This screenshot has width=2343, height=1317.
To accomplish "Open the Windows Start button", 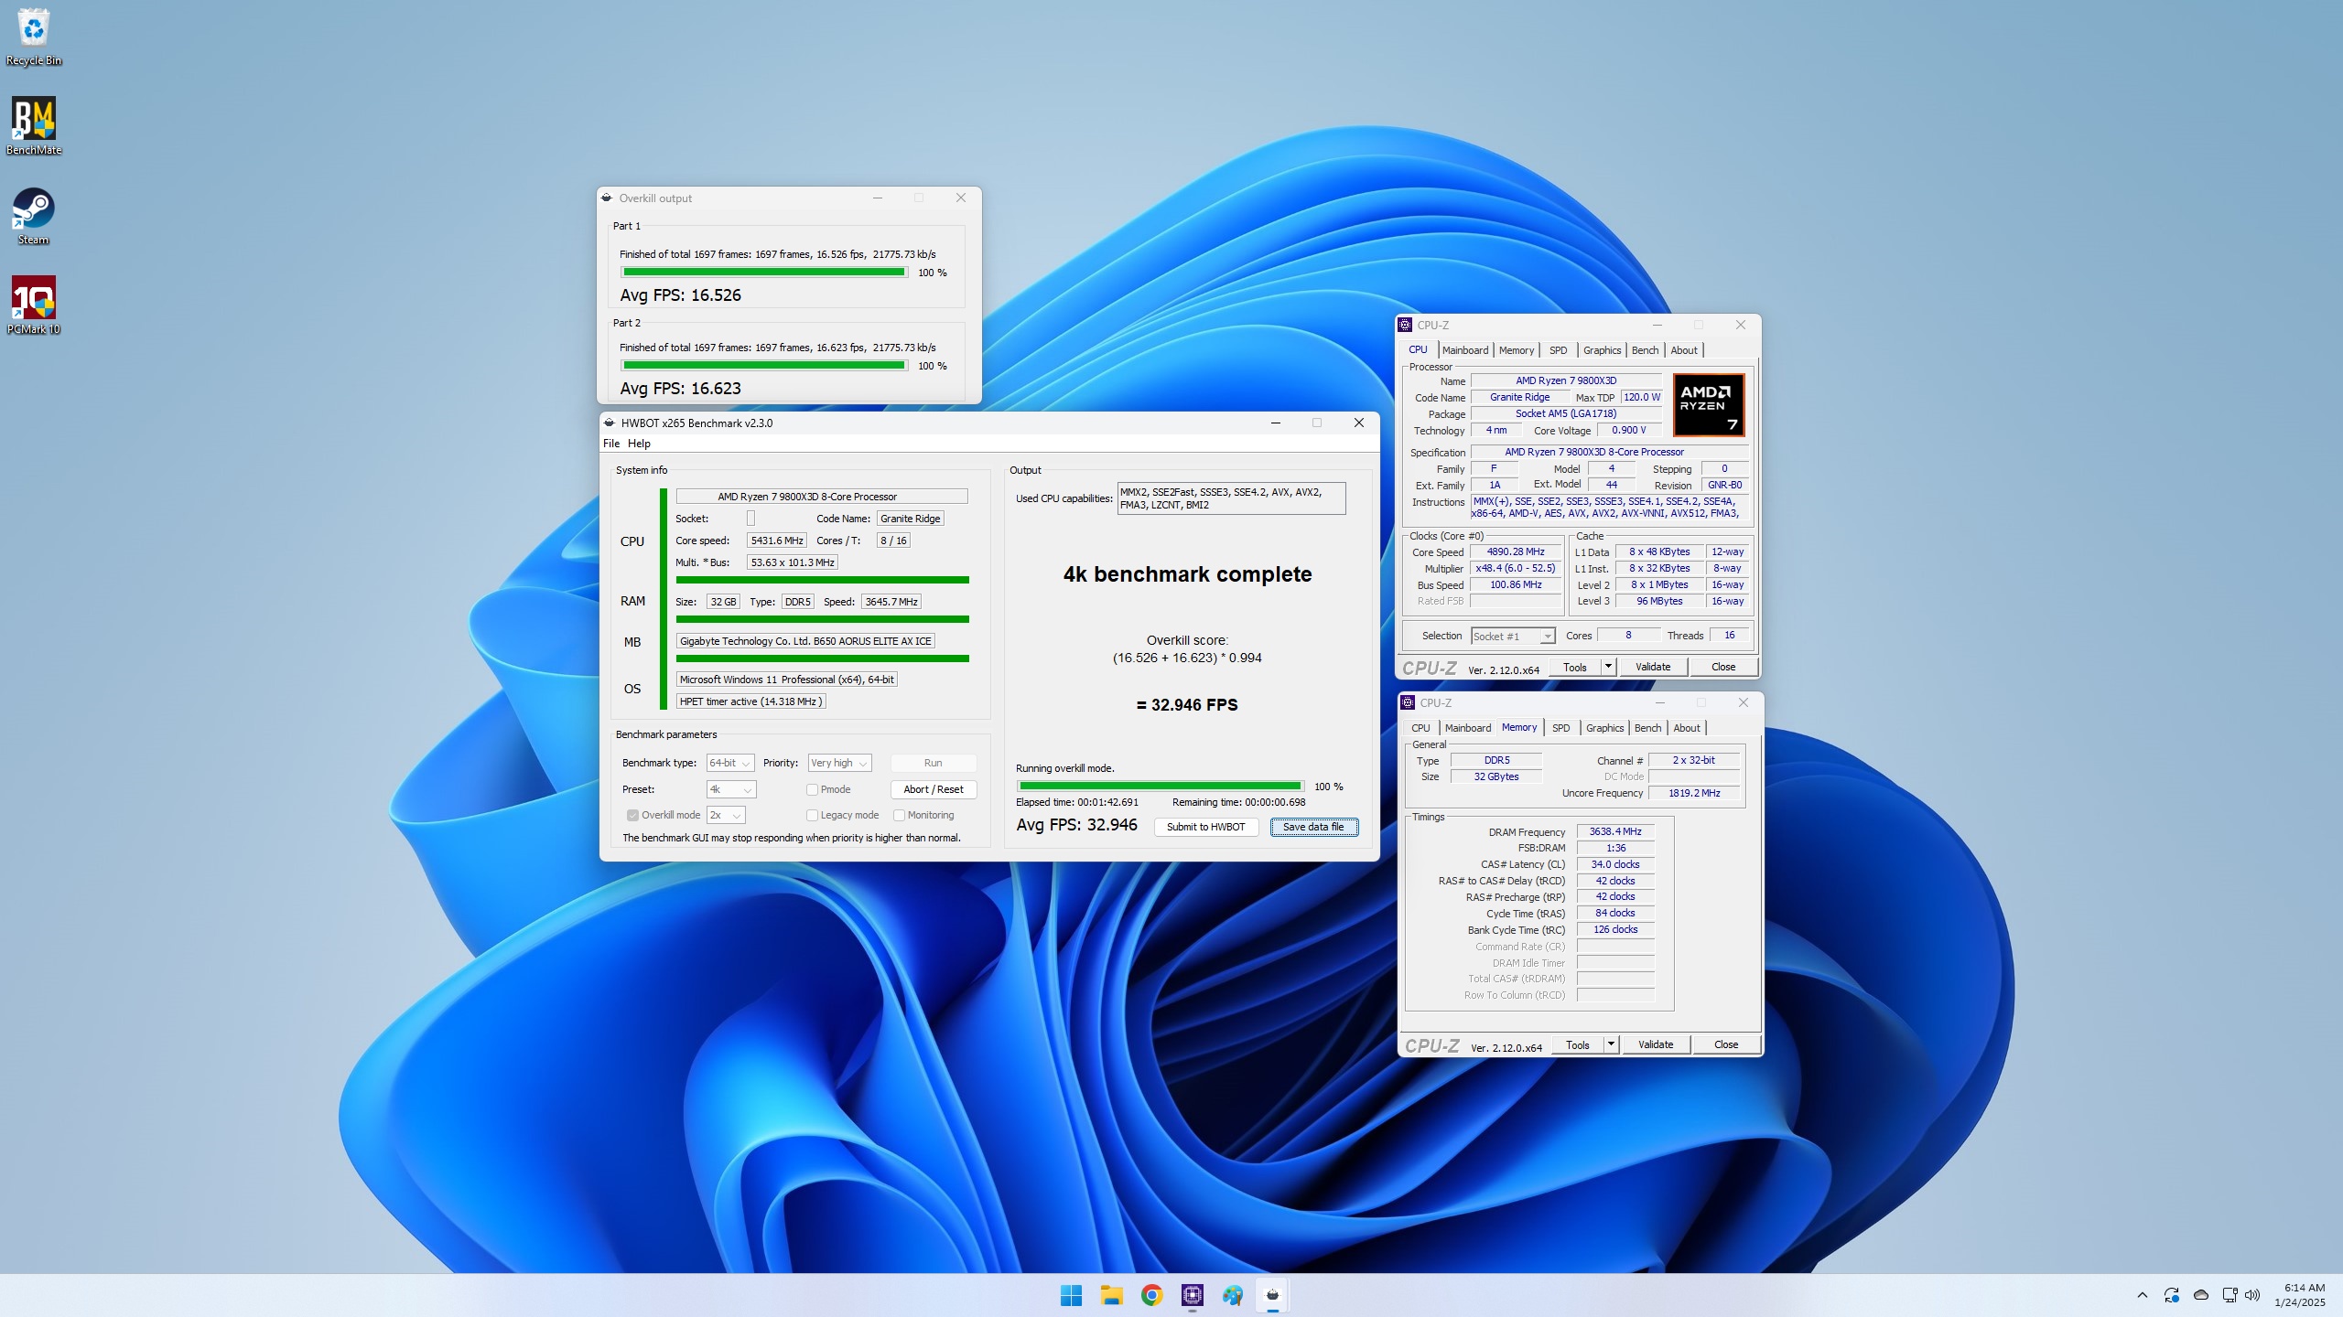I will coord(1071,1295).
